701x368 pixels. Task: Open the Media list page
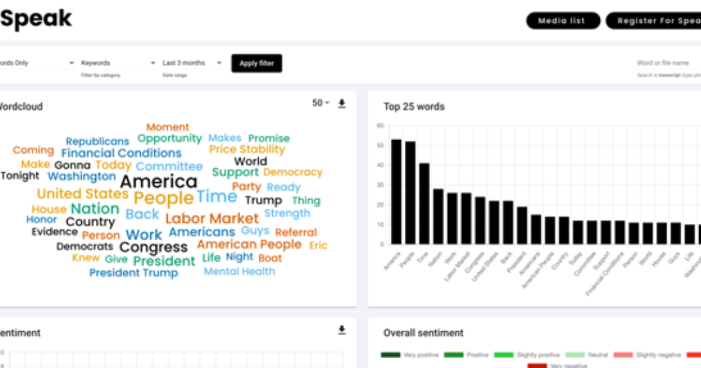pos(563,20)
